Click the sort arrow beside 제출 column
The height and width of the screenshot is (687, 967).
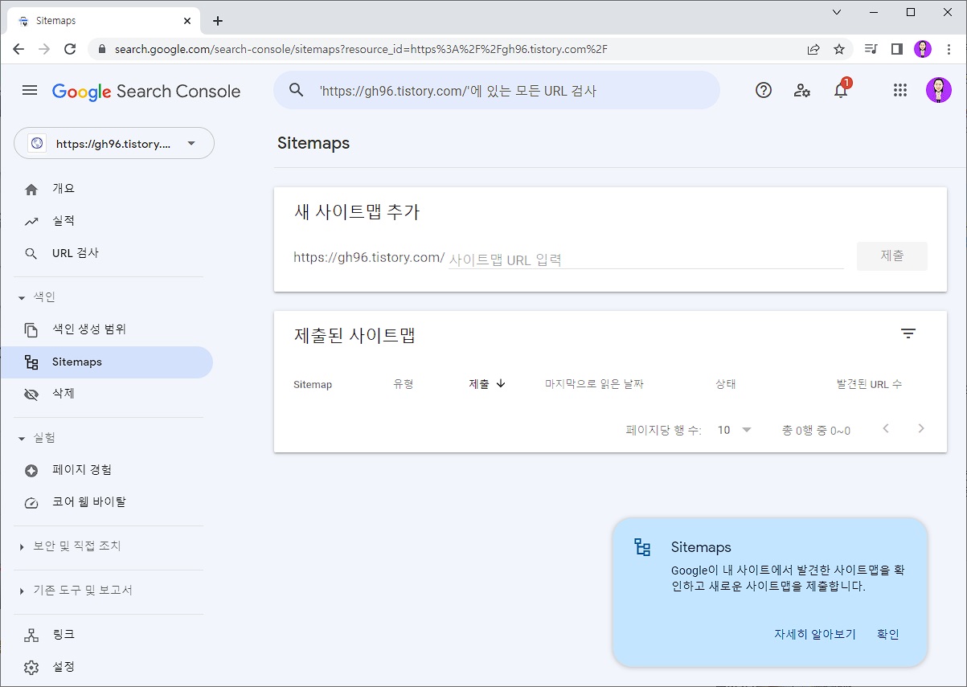(501, 384)
